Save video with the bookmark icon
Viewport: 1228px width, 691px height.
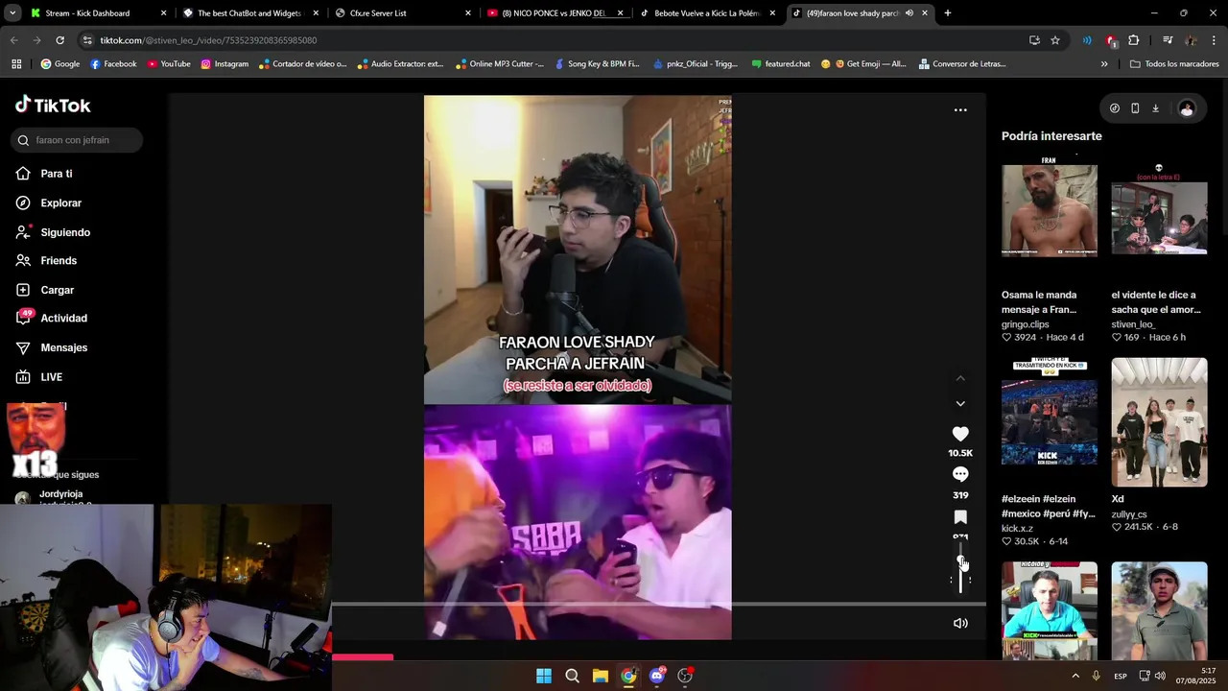tap(960, 517)
